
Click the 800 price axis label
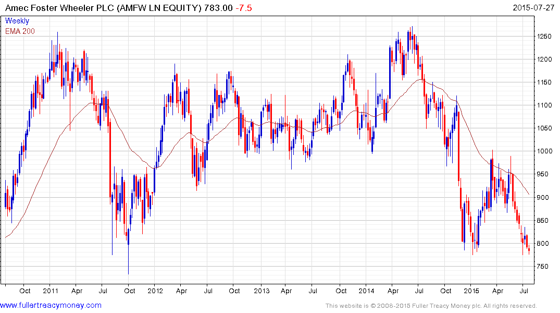point(542,243)
